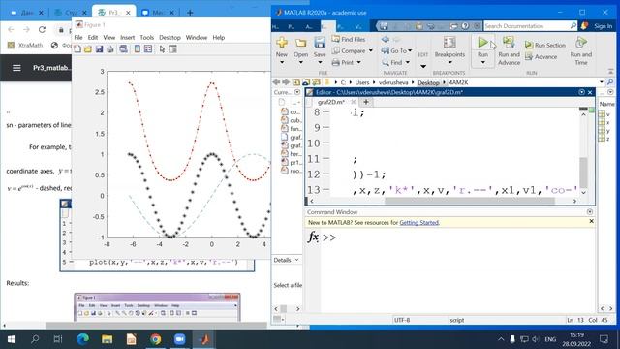Image resolution: width=620 pixels, height=349 pixels.
Task: Click Open Property Inspector icon in Figure 1
Action: click(172, 49)
